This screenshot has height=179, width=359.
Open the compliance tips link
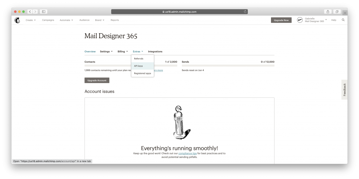tap(188, 153)
